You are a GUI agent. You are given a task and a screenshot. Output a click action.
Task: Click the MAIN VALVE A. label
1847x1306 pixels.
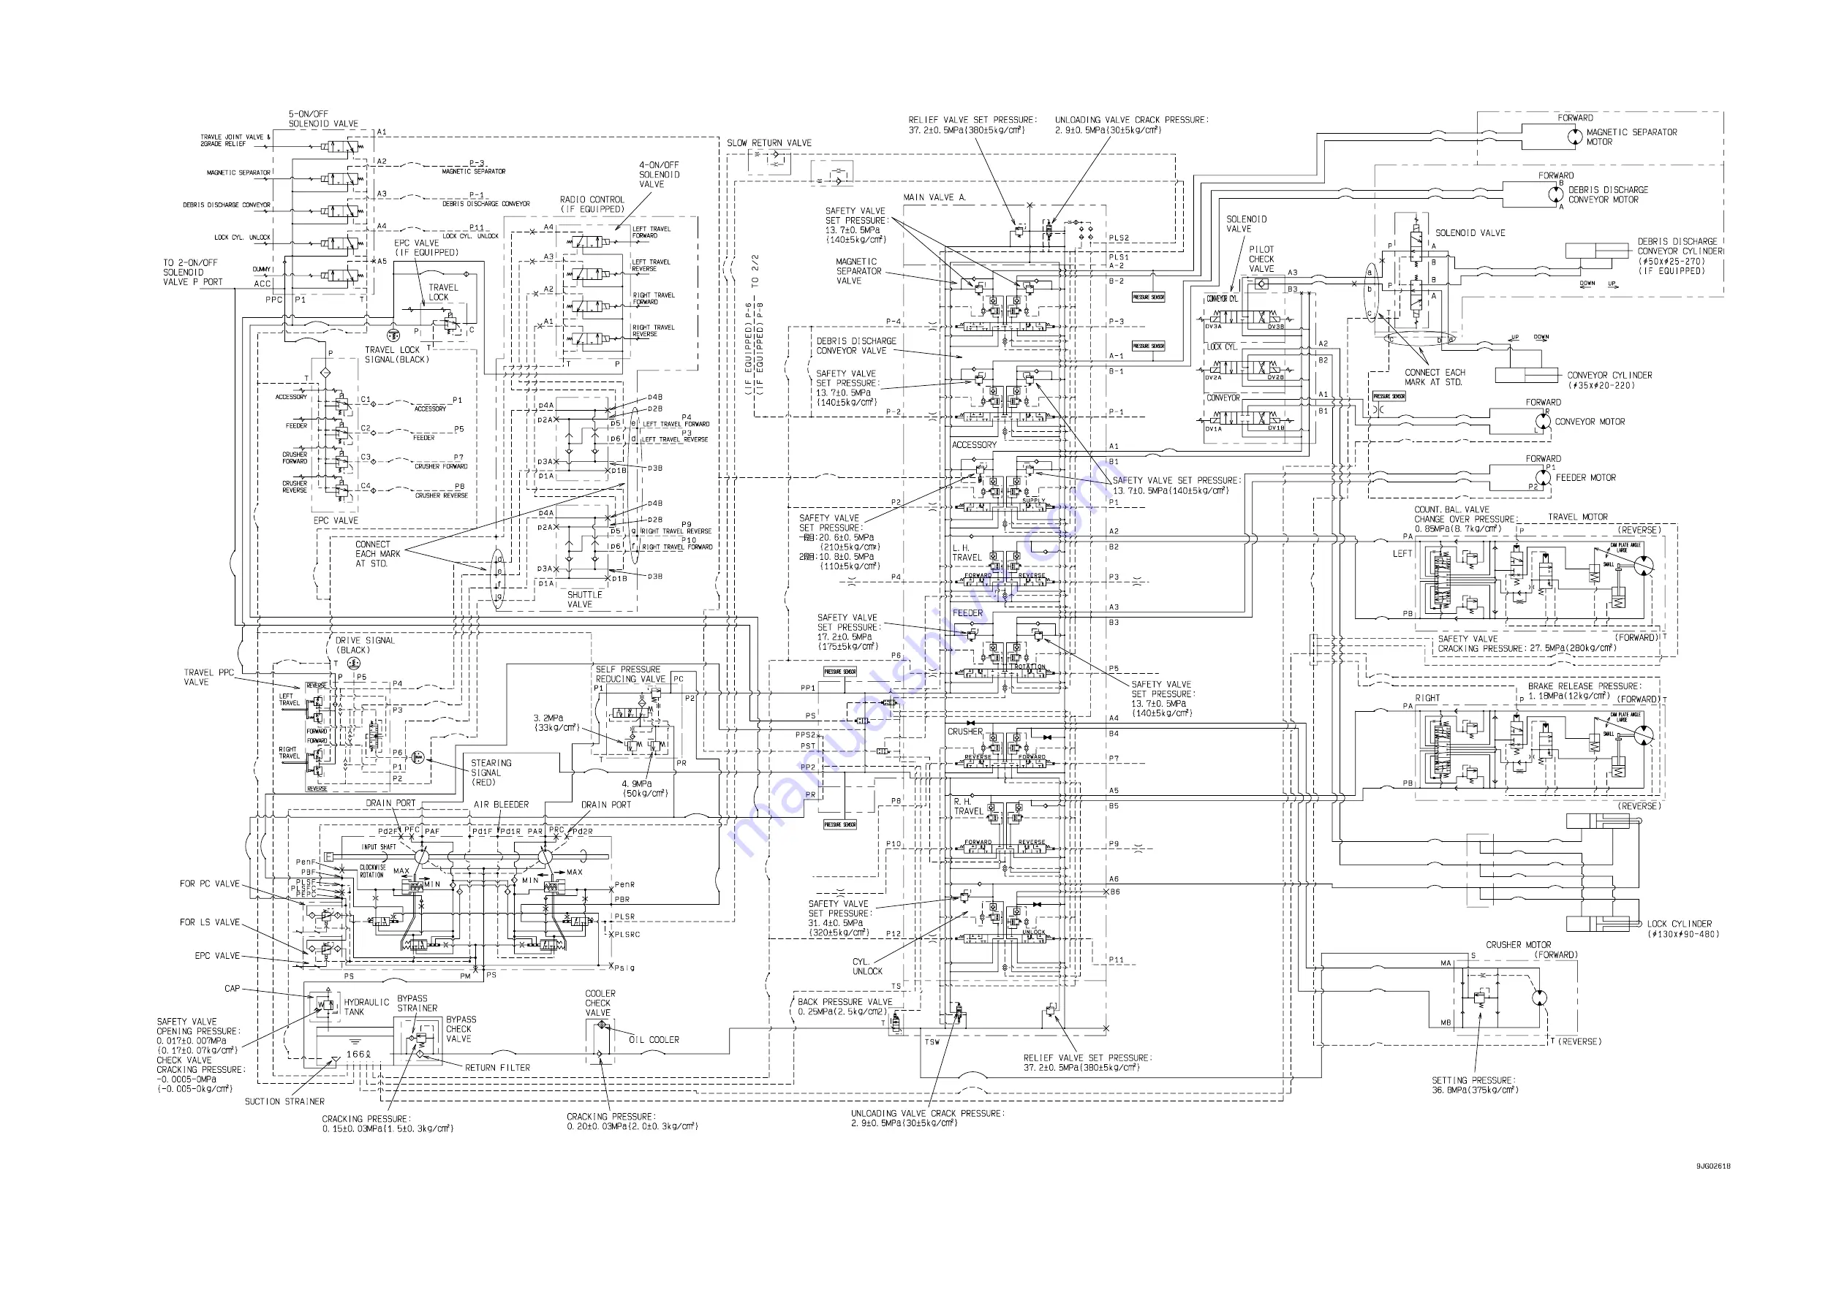(x=934, y=197)
